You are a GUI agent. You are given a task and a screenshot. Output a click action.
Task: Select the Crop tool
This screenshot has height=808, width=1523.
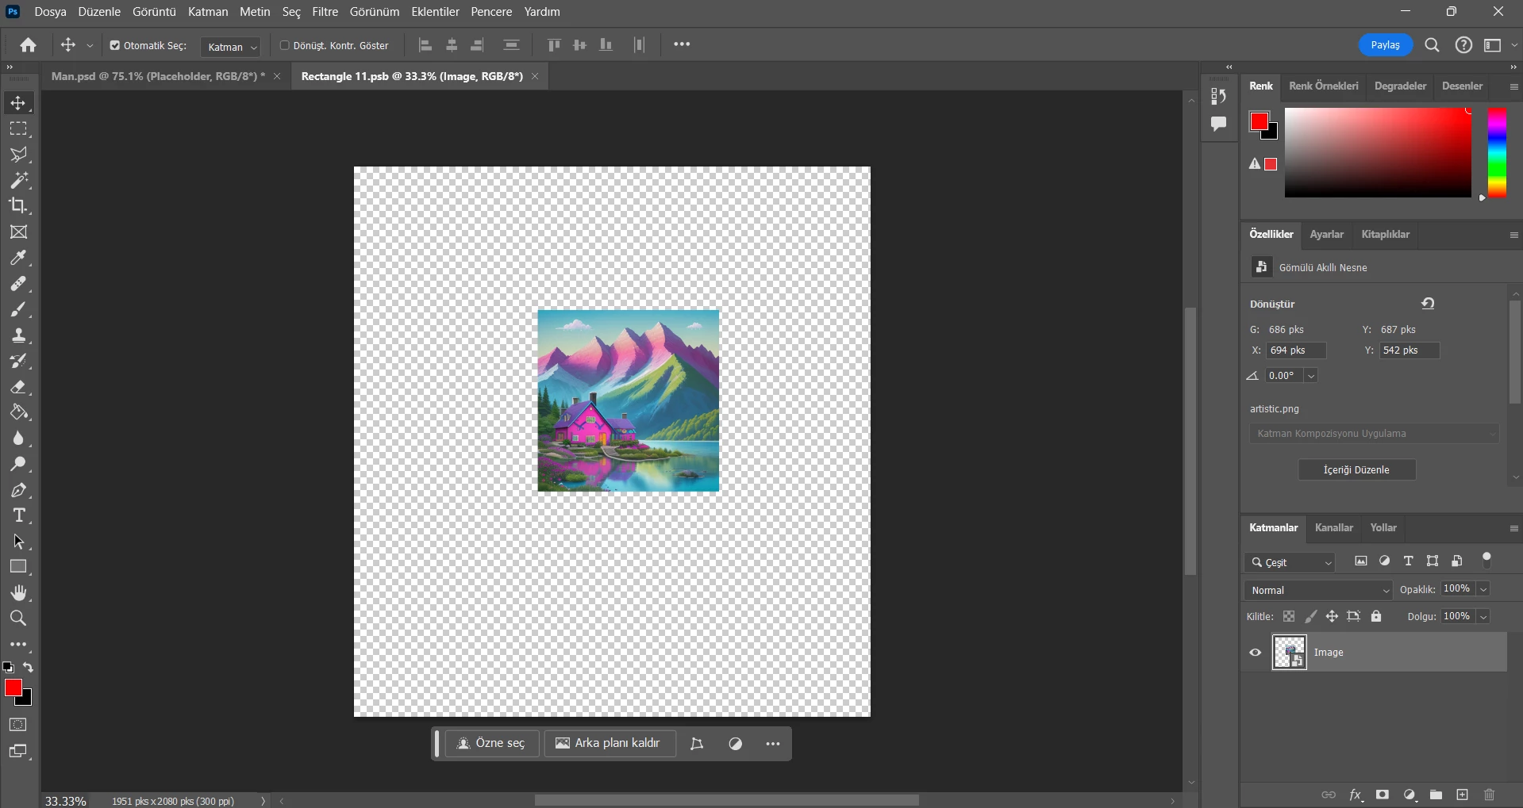tap(18, 206)
